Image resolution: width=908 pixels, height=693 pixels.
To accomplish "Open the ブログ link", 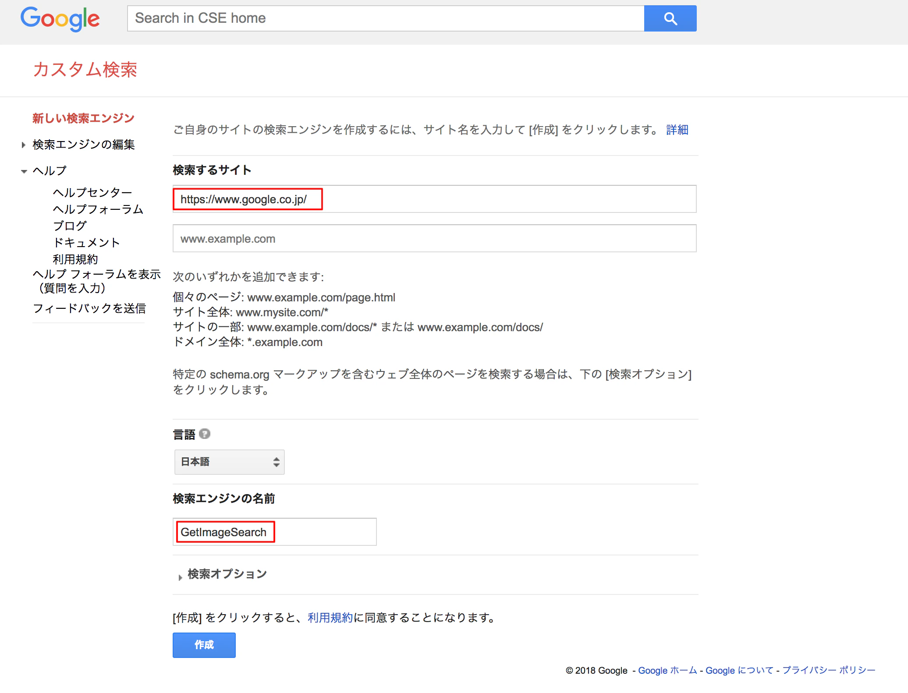I will tap(69, 226).
